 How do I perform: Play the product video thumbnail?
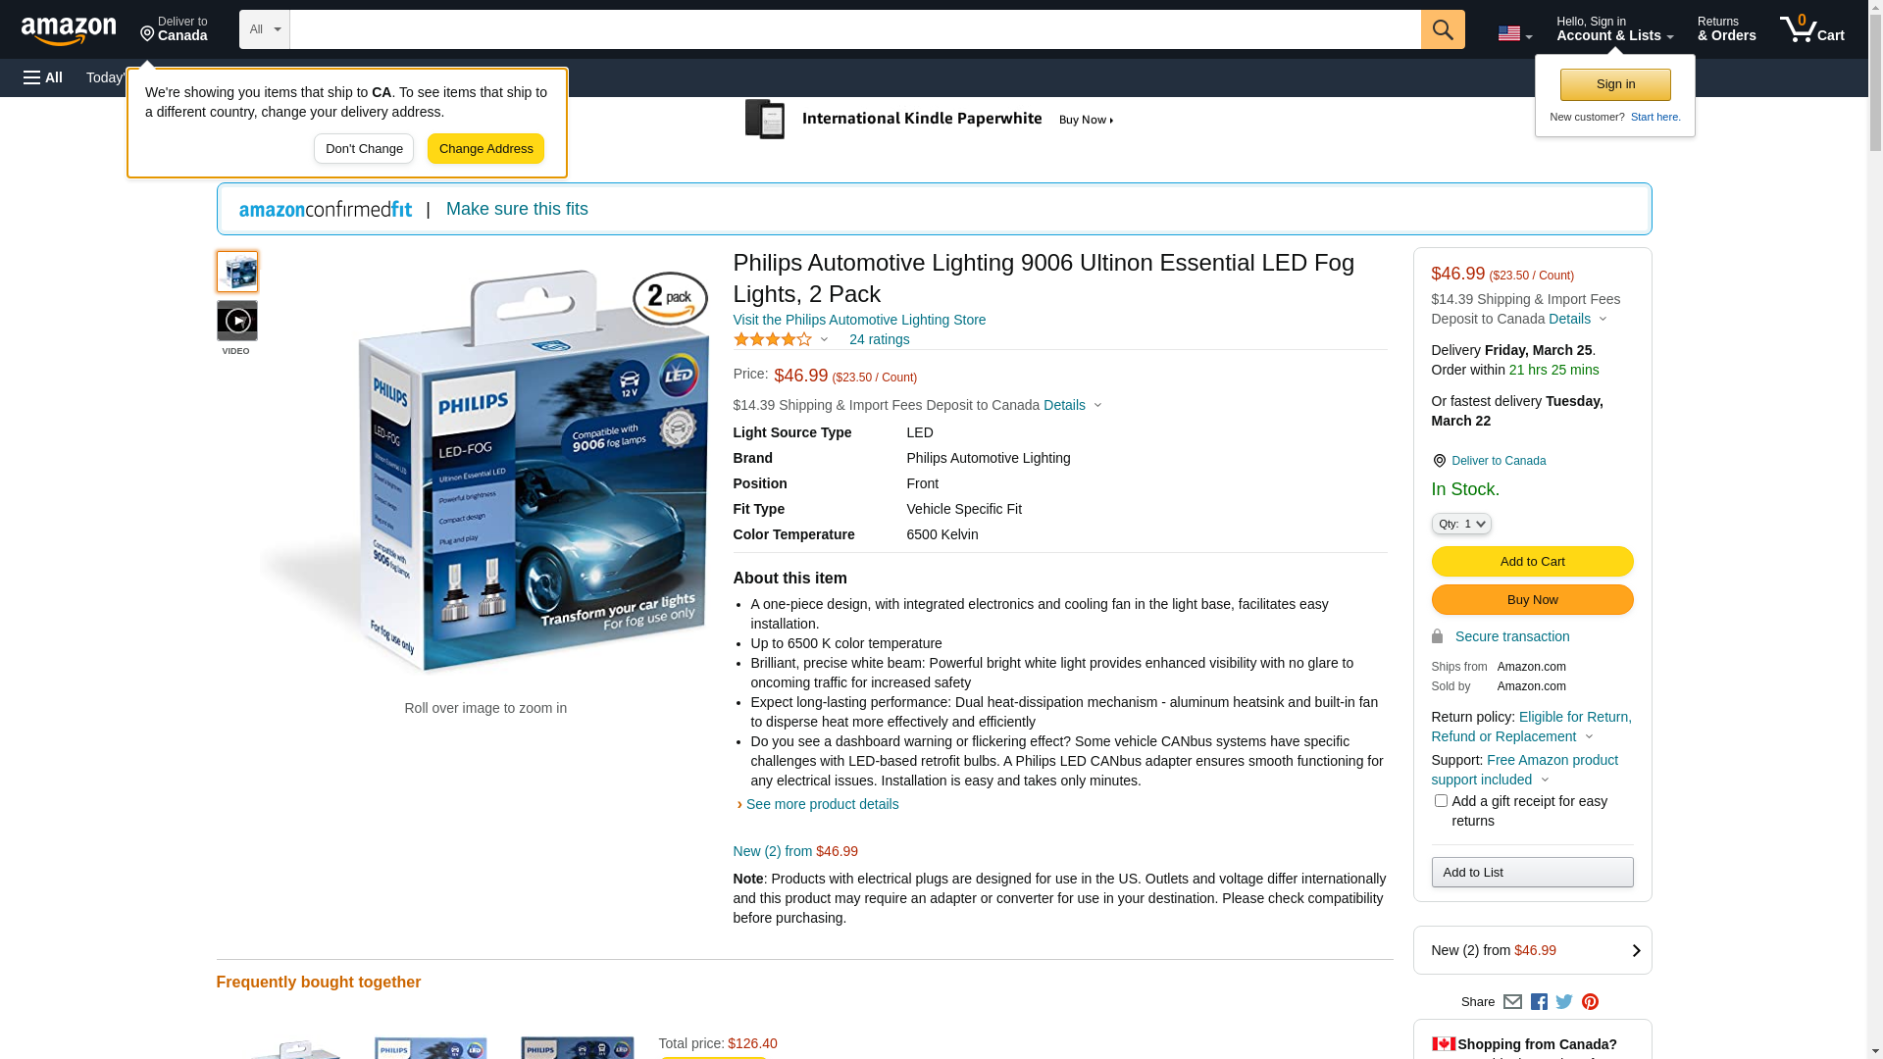tap(237, 321)
